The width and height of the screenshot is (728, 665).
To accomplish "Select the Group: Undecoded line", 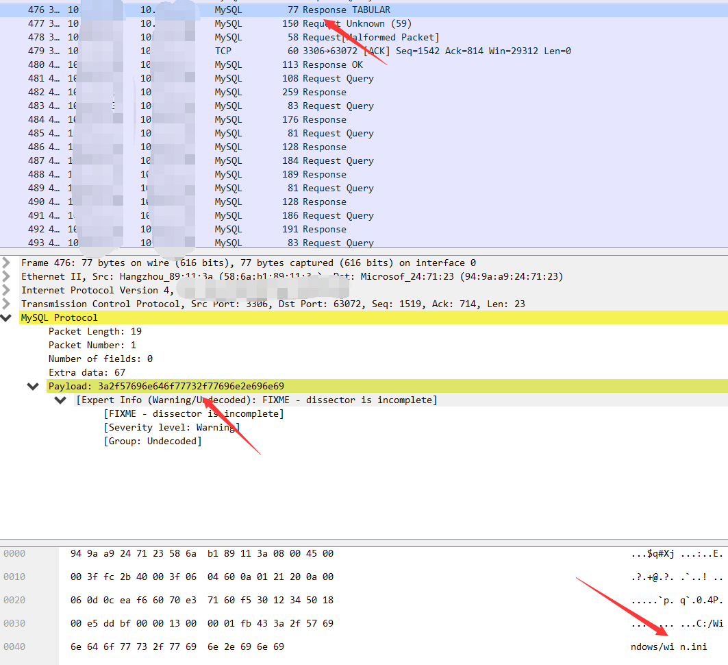I will 153,442.
